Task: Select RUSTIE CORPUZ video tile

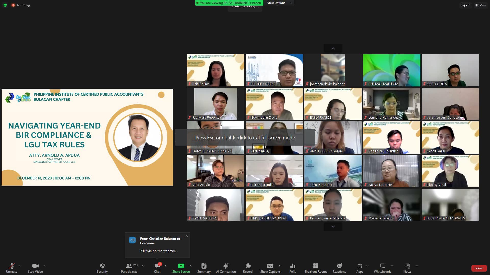Action: tap(274, 70)
